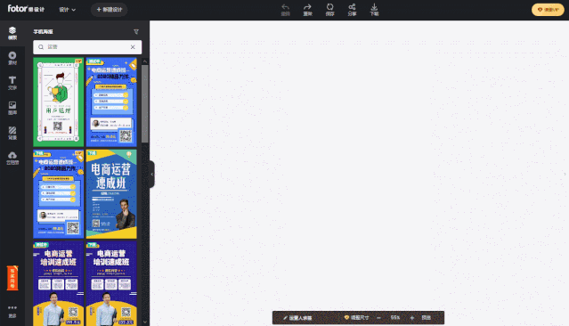Open the Background sidebar icon

pos(12,133)
